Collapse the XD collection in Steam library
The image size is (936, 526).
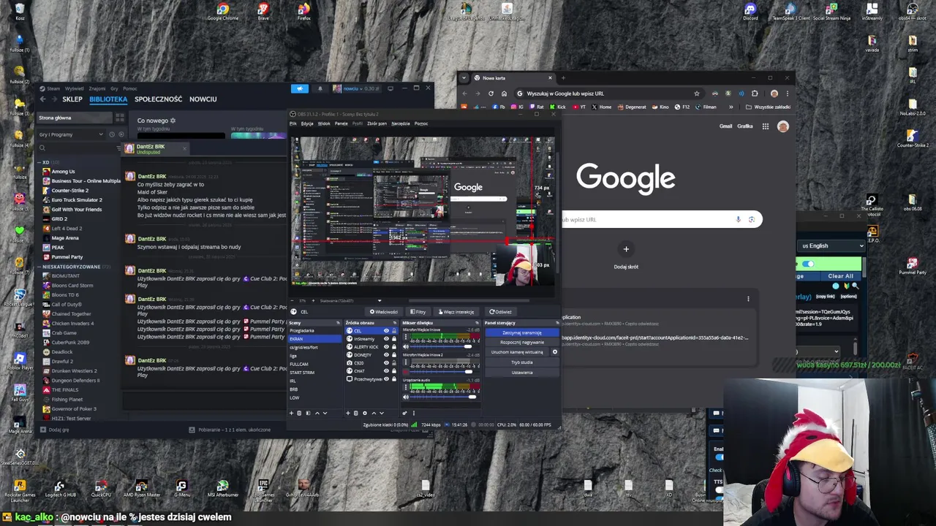(39, 162)
